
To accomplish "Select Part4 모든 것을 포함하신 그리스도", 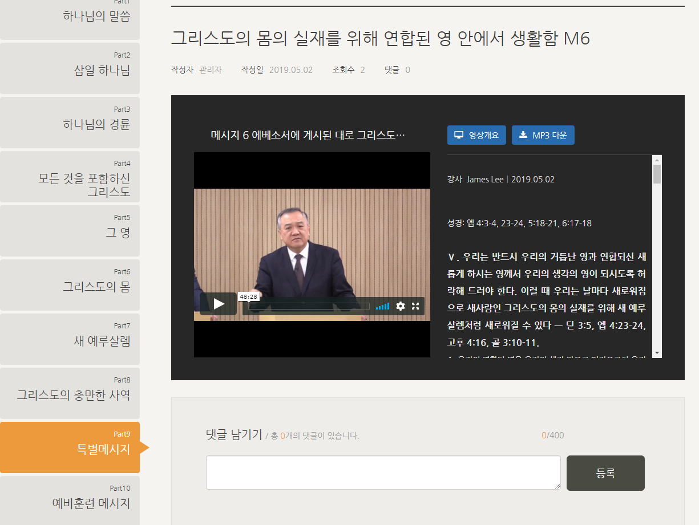I will (x=70, y=176).
